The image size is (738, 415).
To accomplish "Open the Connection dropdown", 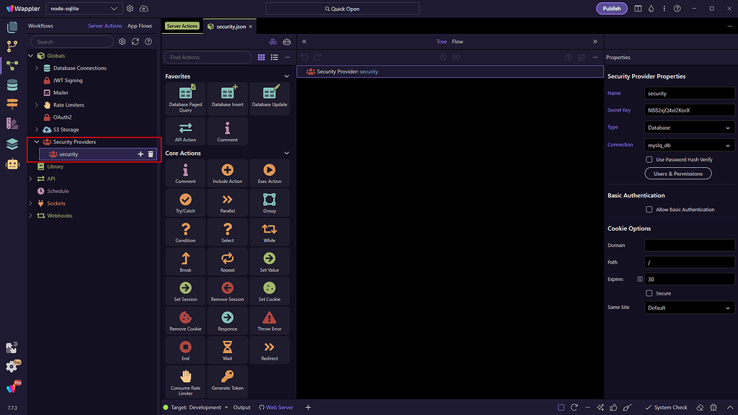I will (689, 146).
